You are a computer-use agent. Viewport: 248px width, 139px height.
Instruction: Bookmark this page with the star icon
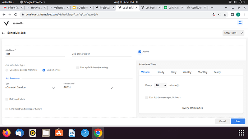coord(225,15)
